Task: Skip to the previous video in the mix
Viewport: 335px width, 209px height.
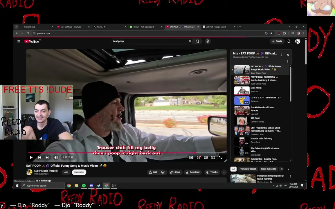Action: 39,157
